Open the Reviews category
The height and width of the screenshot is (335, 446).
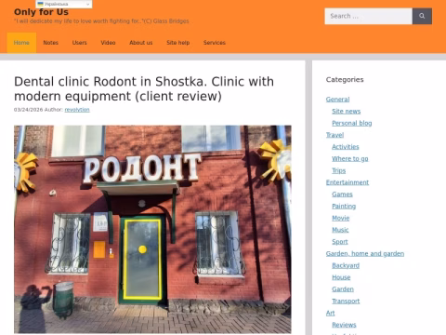tap(344, 325)
